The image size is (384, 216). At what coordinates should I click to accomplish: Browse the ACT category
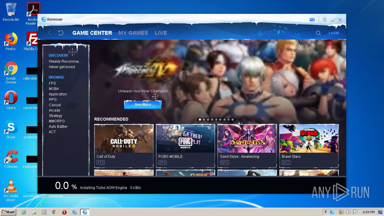(x=52, y=132)
